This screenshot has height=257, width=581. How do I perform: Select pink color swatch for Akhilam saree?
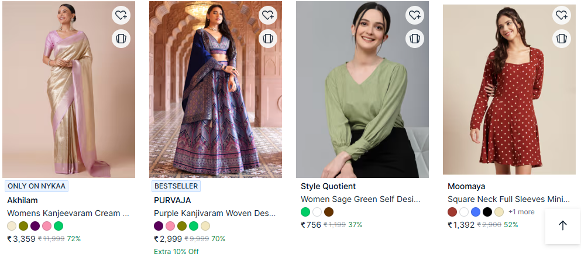(47, 226)
